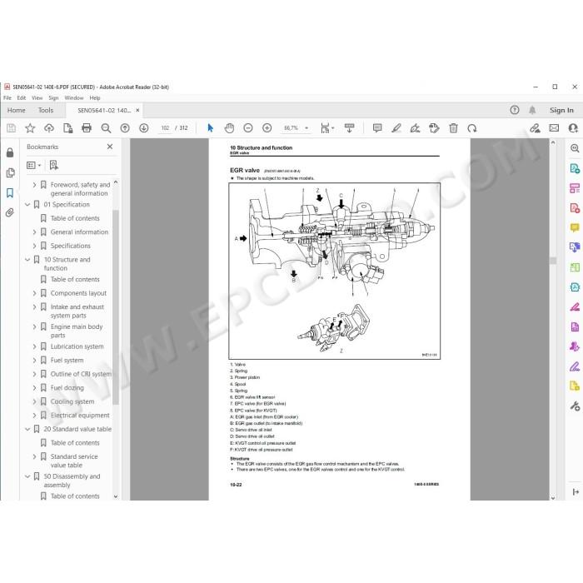Open the fit page options dropdown
Image resolution: width=583 pixels, height=583 pixels.
(x=327, y=128)
